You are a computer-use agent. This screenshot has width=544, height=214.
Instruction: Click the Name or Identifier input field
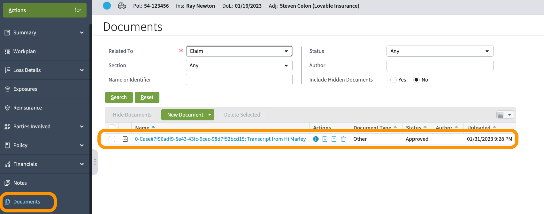point(239,80)
